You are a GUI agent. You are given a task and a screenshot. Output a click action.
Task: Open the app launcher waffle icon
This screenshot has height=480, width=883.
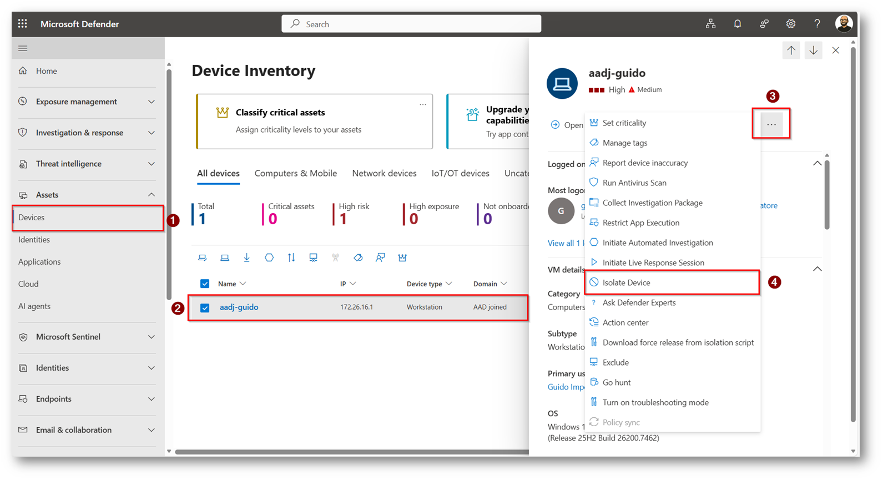(22, 24)
